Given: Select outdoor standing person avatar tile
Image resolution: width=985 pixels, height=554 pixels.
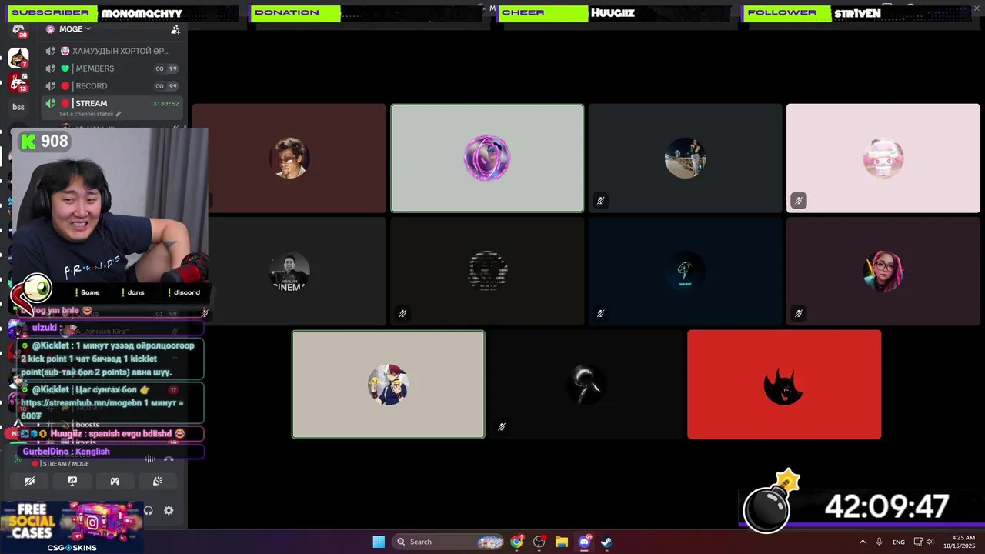Looking at the screenshot, I should point(685,158).
